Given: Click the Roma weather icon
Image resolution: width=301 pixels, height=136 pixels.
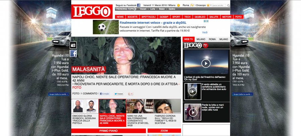Looking at the screenshot, I should [192, 5].
